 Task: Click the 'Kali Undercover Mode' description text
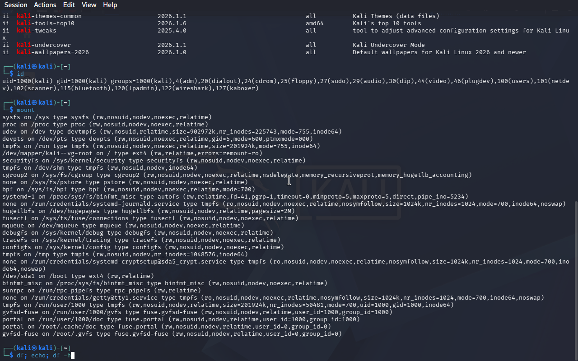[x=388, y=45]
